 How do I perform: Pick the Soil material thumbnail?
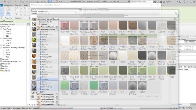click(123, 86)
